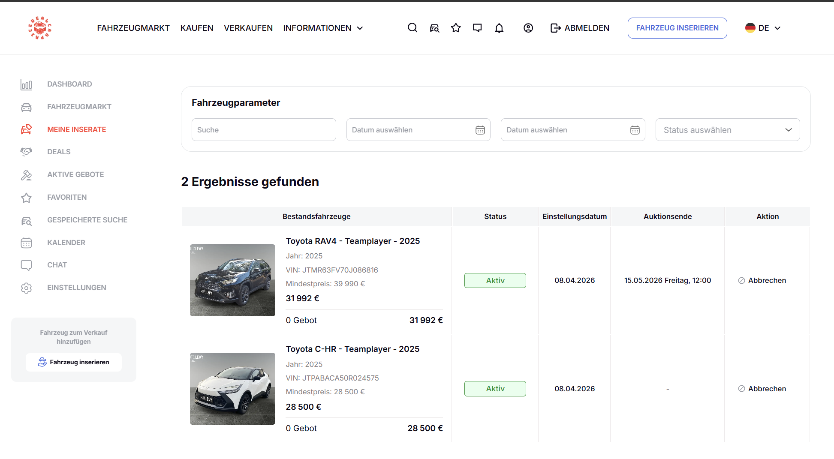Open the Toyota RAV4 - Teamplayer - 2025 title
The image size is (834, 459).
point(353,241)
